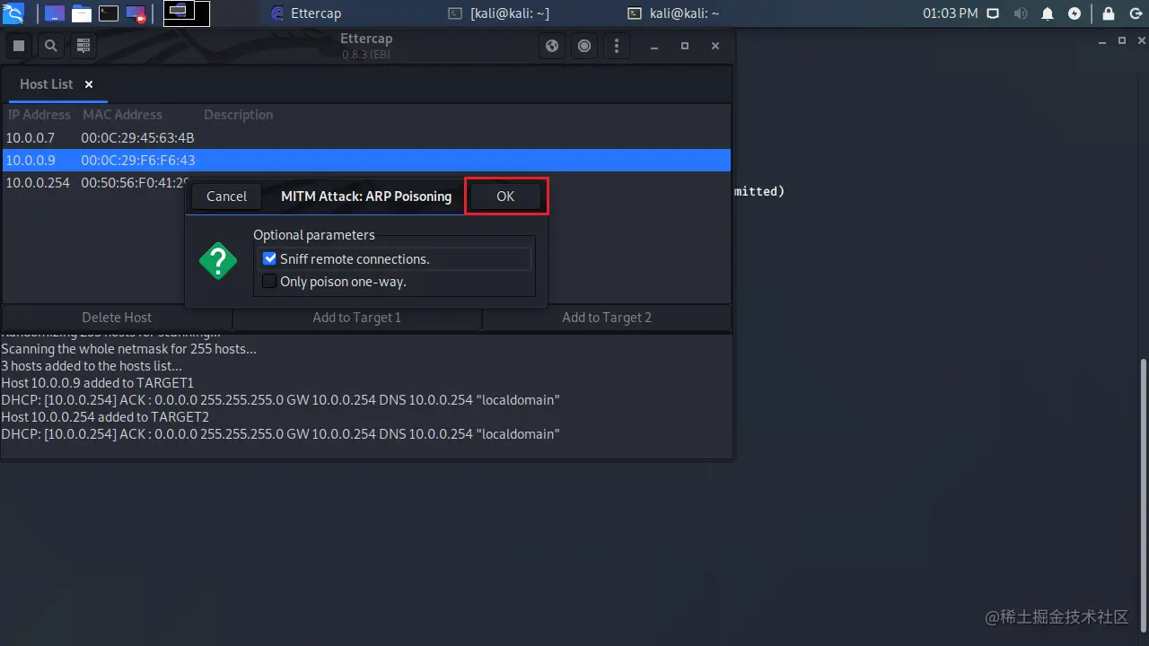Image resolution: width=1149 pixels, height=646 pixels.
Task: Click the scan for hosts magnifier icon
Action: click(51, 46)
